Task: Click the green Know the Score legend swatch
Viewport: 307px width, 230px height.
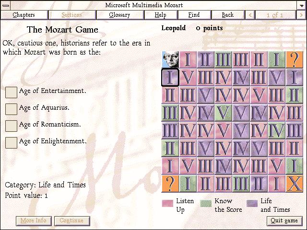Action: coord(206,203)
